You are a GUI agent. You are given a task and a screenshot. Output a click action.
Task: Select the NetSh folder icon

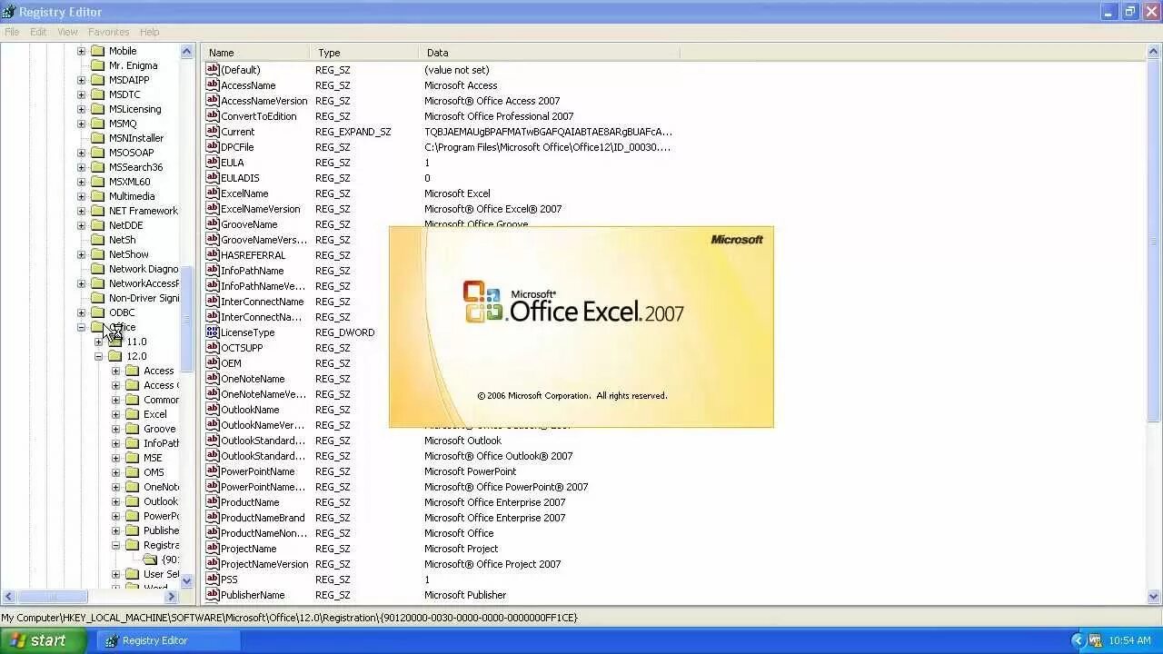tap(97, 240)
